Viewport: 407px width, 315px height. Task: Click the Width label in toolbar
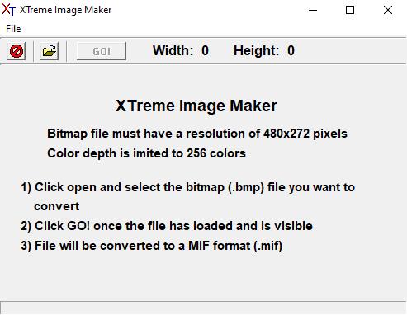click(x=173, y=50)
